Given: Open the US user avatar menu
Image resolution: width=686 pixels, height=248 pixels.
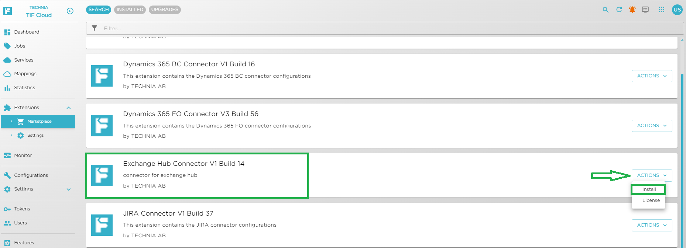Looking at the screenshot, I should point(677,10).
